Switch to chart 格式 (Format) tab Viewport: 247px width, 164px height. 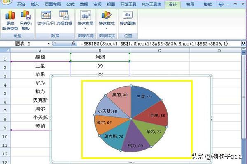tap(207, 4)
